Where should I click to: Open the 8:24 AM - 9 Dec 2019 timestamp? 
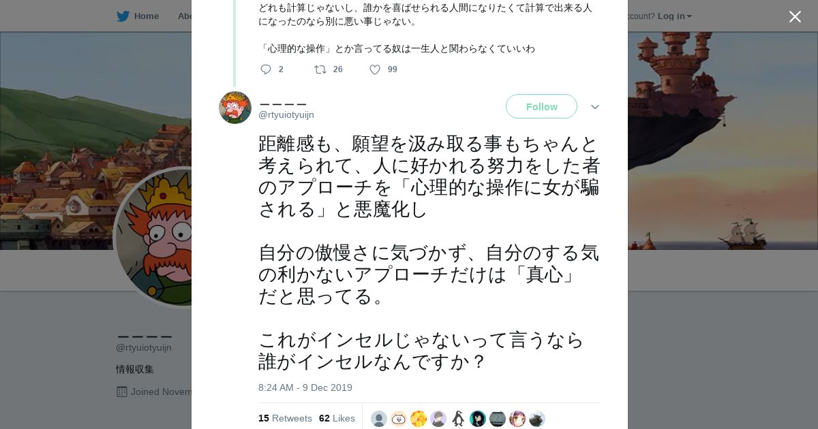tap(305, 387)
